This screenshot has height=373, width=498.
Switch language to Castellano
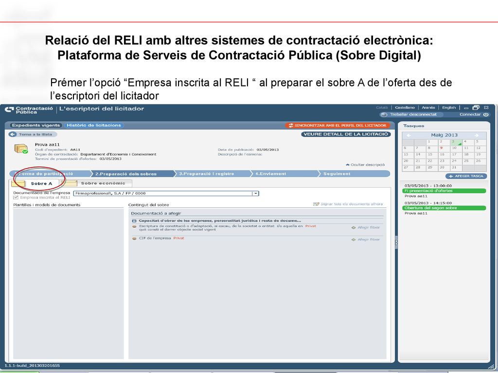tap(405, 108)
